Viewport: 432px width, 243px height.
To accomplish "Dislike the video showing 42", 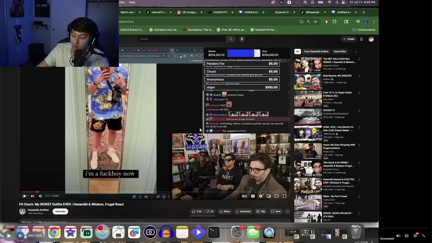I will (210, 211).
